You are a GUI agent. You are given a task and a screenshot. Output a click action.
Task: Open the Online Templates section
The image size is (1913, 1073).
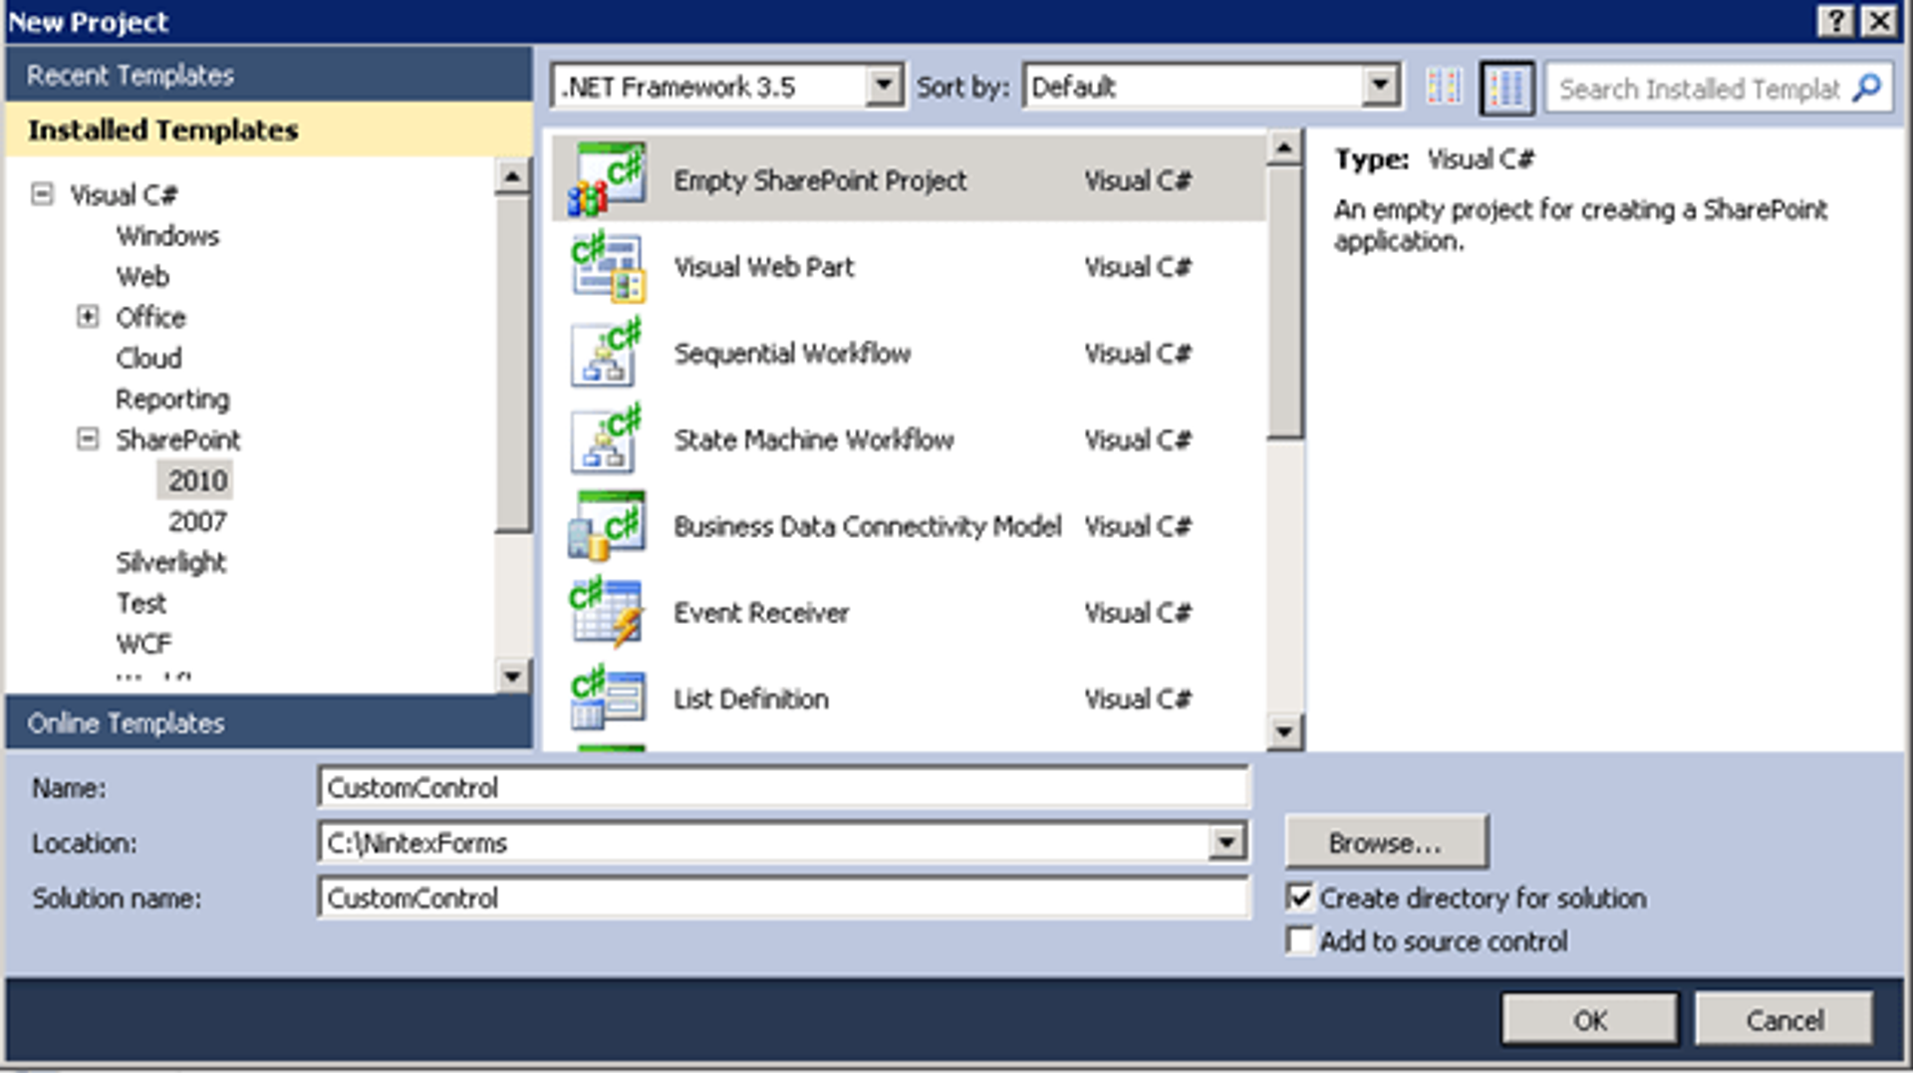[268, 722]
